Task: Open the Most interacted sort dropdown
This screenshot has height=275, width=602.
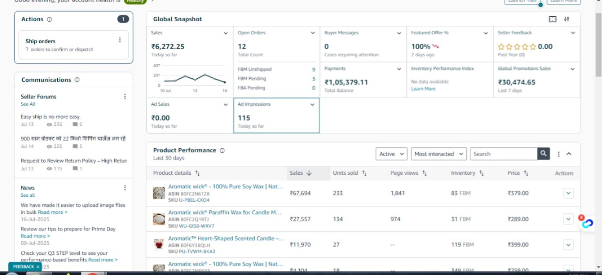Action: 438,154
